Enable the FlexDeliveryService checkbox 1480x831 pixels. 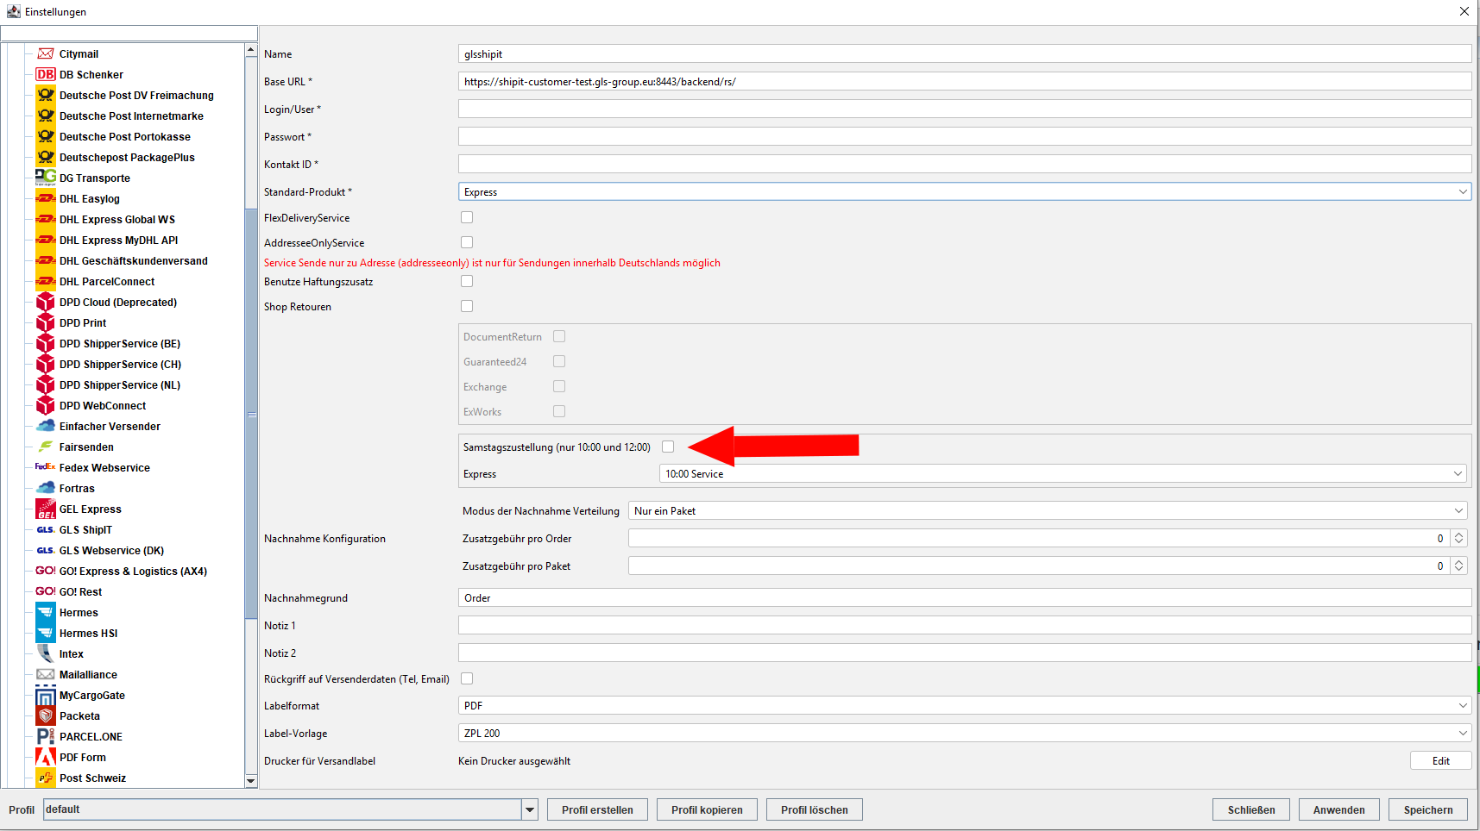coord(467,217)
